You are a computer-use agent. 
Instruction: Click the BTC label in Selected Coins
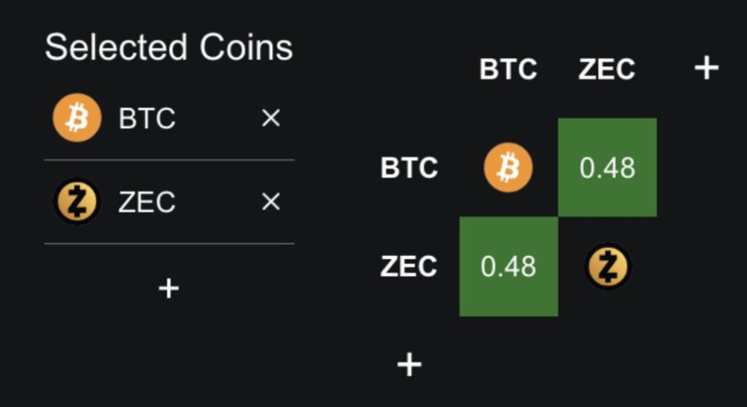tap(147, 118)
